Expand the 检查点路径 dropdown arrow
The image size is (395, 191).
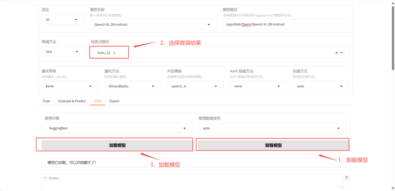[342, 53]
